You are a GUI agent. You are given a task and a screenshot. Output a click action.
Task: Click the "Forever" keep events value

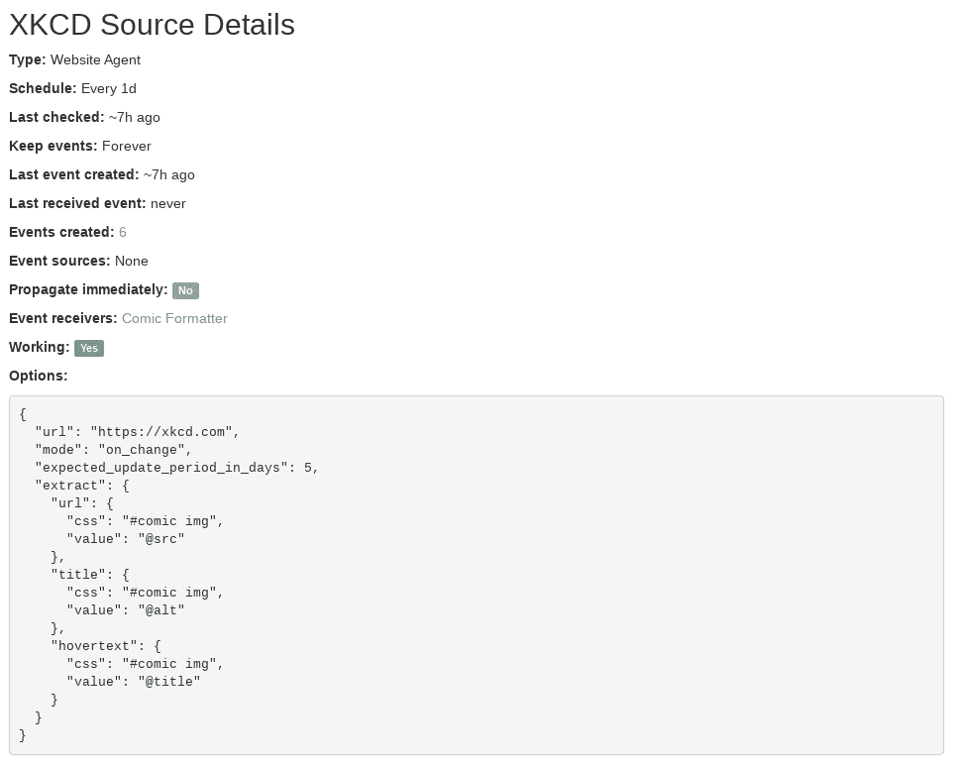tap(127, 147)
